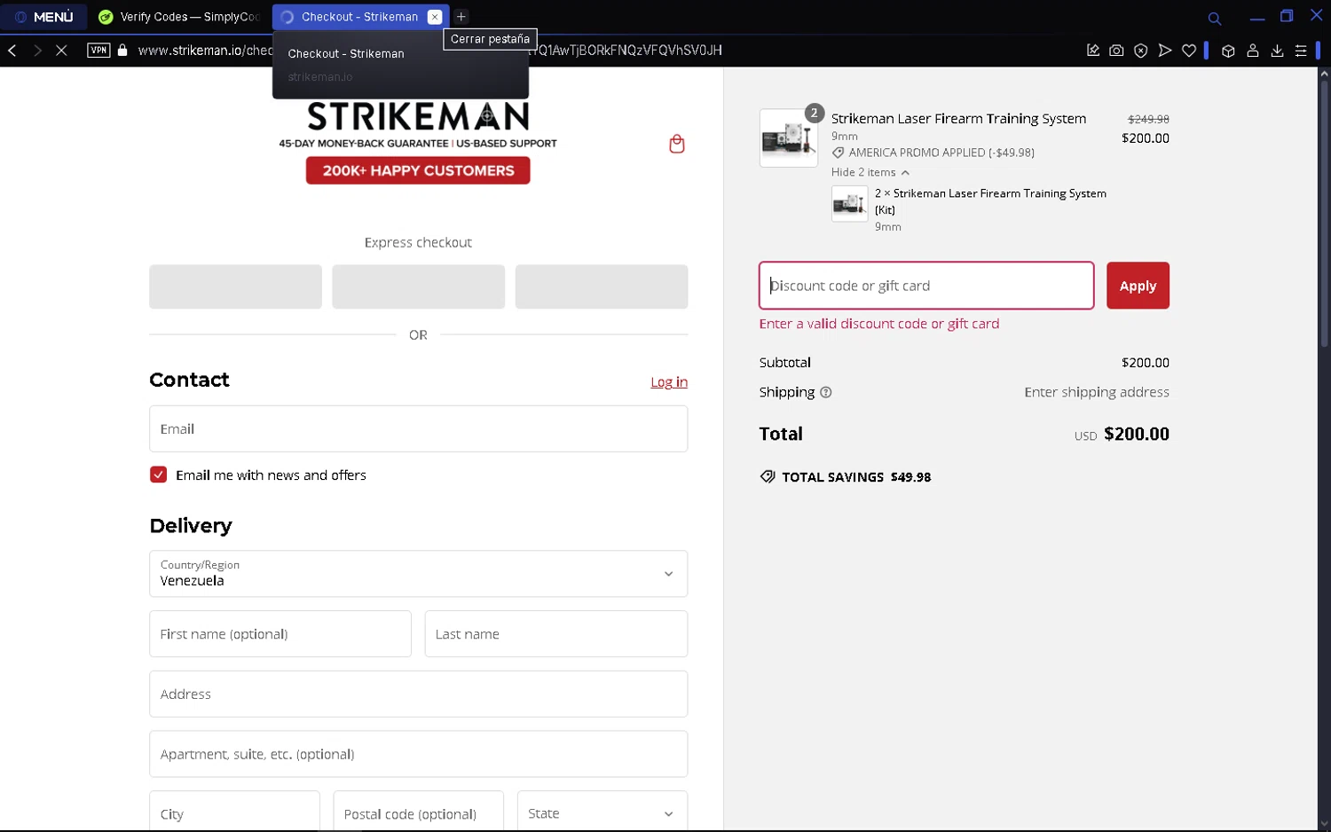Open the extensions cube icon
The width and height of the screenshot is (1331, 832).
tap(1228, 51)
